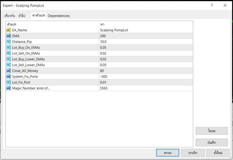233x160 pixels.
Task: Click the string type icon beside EA_Name
Action: (x=8, y=30)
